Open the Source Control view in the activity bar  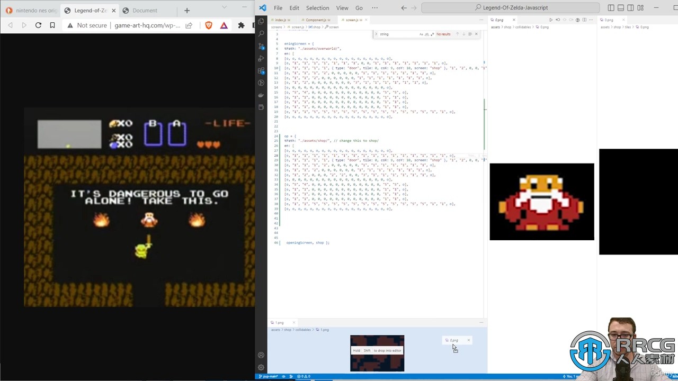coord(261,46)
